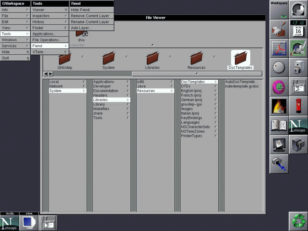
Task: Open the Services submenu in GWorkspace menu
Action: coord(15,46)
